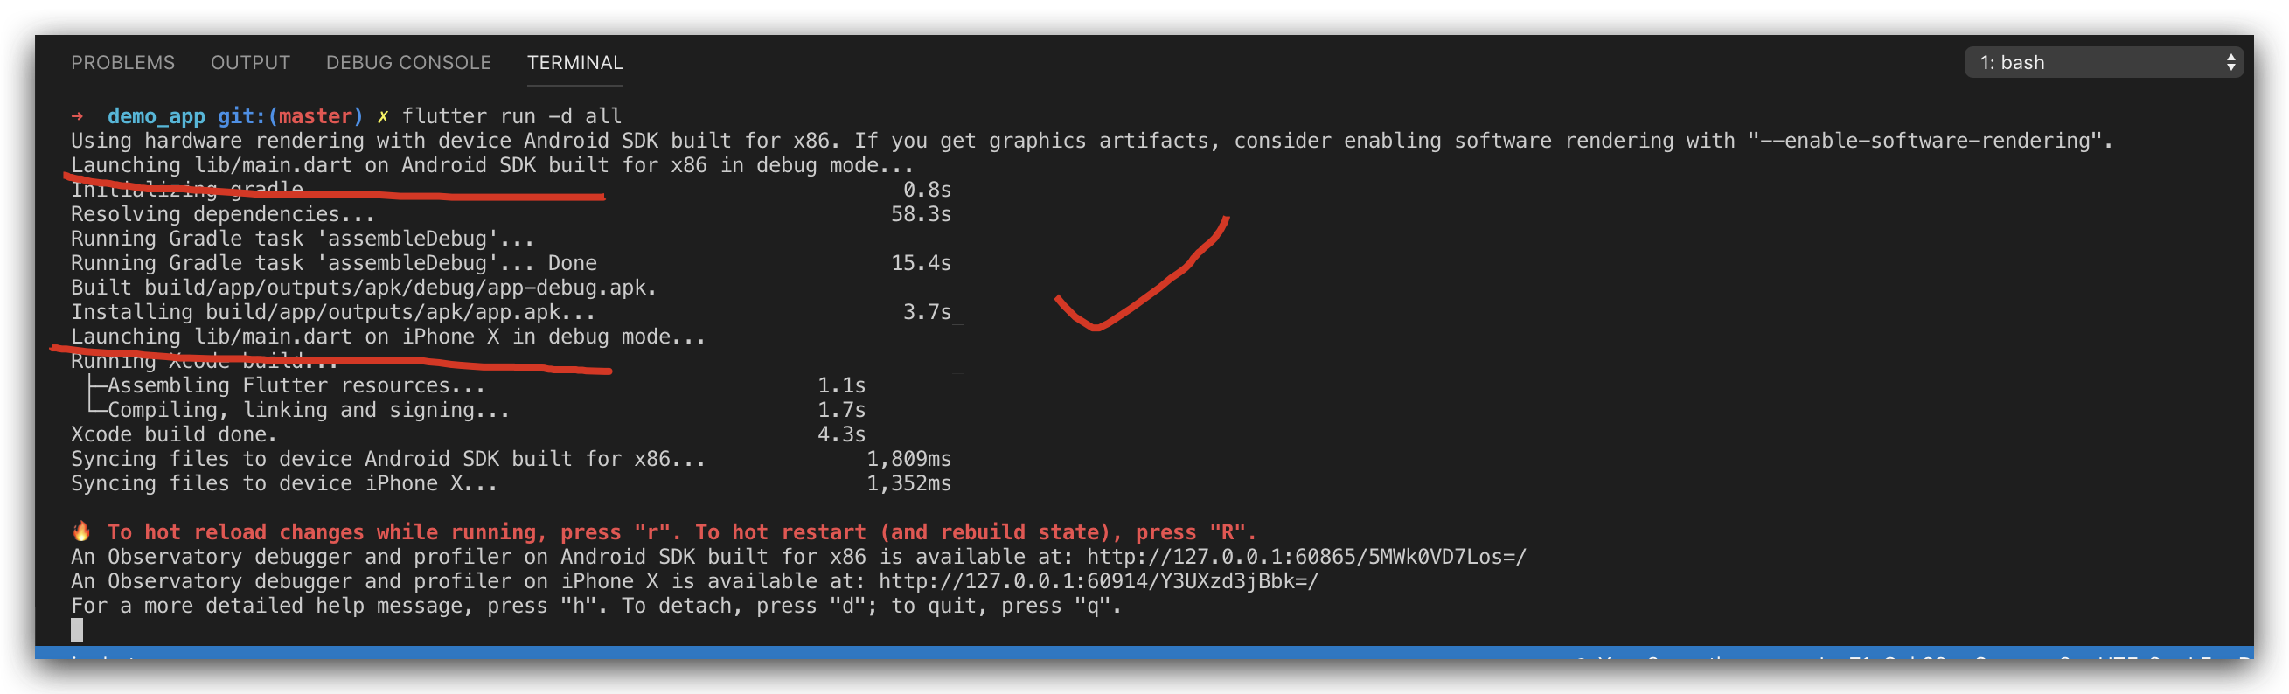Click the 'For a more detailed help message' line
The image size is (2289, 694).
point(596,606)
